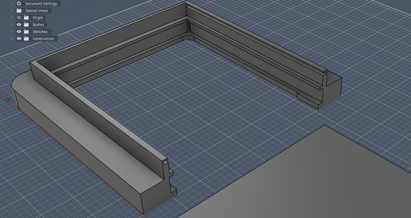
Task: Select the U-shaped frame body's rounded corner base
Action: click(22, 82)
